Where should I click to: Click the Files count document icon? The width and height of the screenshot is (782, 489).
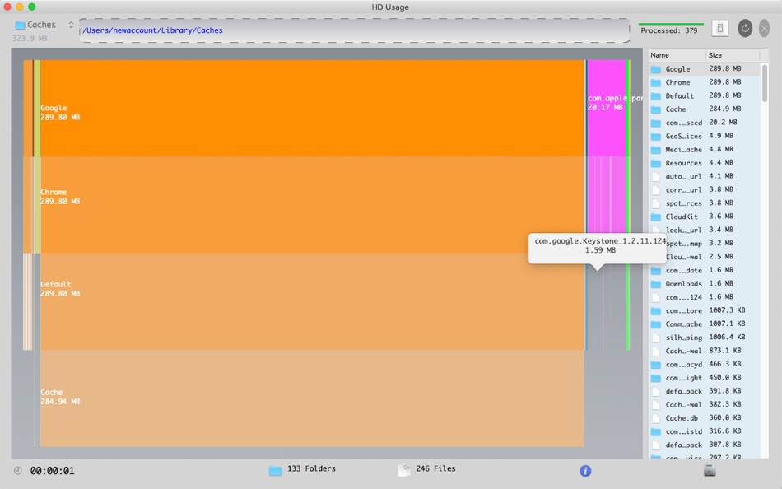tap(404, 469)
